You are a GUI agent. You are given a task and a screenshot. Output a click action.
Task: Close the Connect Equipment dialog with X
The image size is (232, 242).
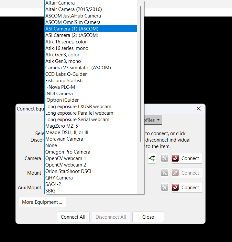tap(199, 109)
